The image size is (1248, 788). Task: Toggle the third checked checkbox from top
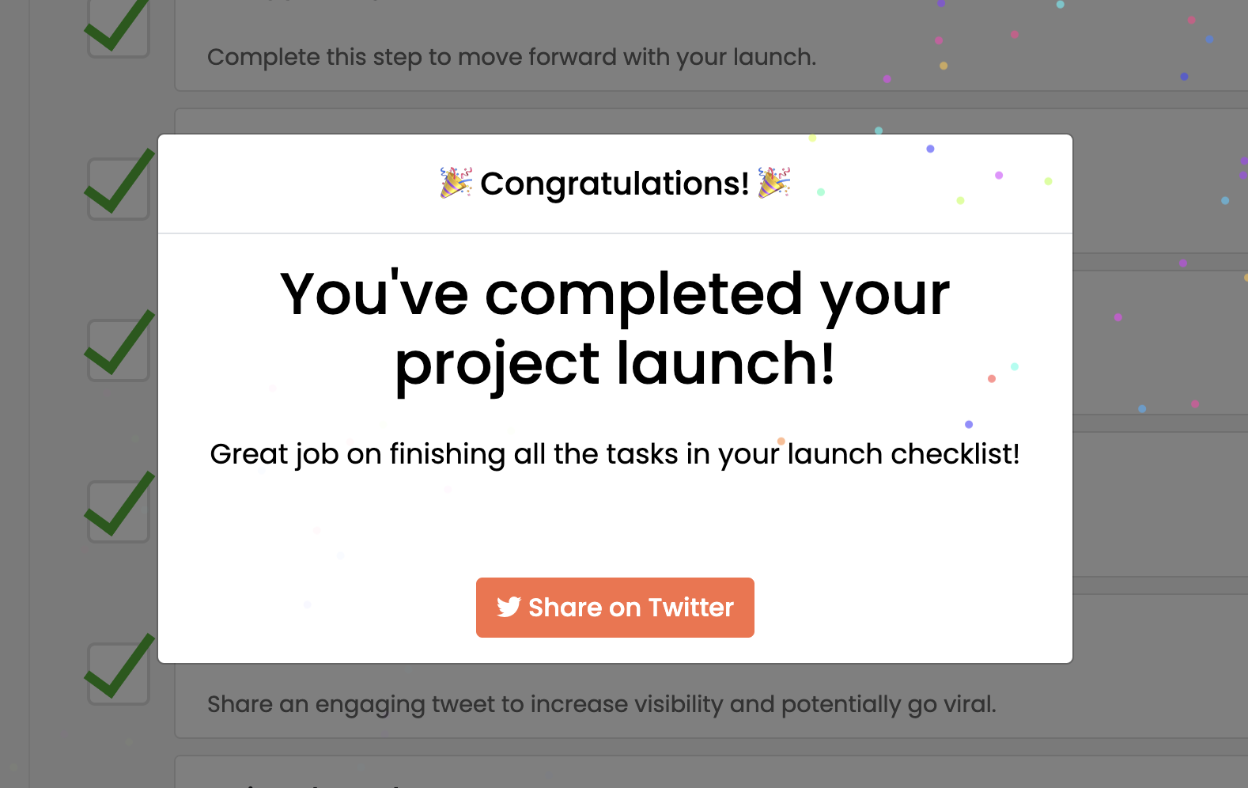point(119,350)
